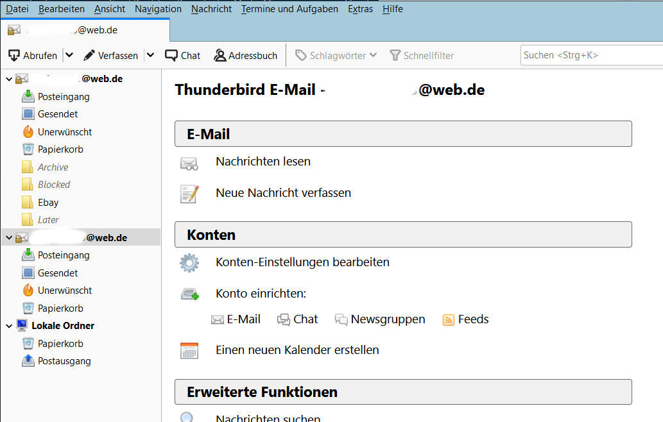Select the Later folder icon
Viewport: 663px width, 422px height.
pos(28,220)
